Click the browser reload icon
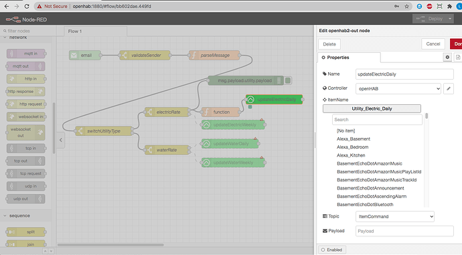Screen dimensions: 462x255 click(x=27, y=6)
